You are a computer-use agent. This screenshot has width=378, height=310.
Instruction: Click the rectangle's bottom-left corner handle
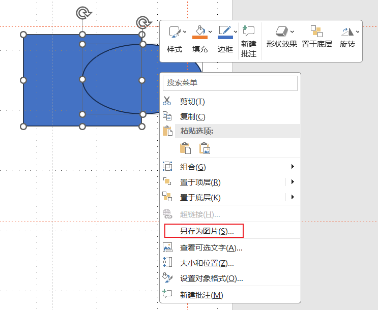pyautogui.click(x=23, y=127)
